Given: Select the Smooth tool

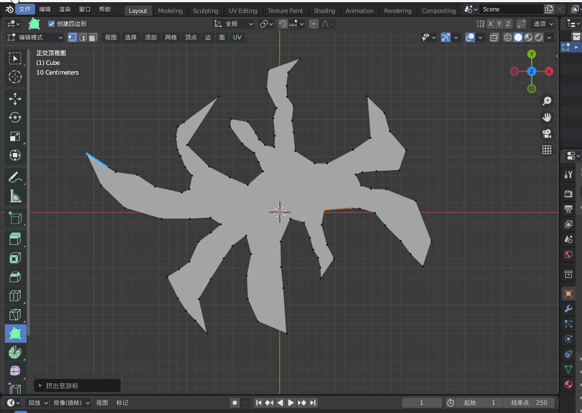Looking at the screenshot, I should click(x=15, y=371).
